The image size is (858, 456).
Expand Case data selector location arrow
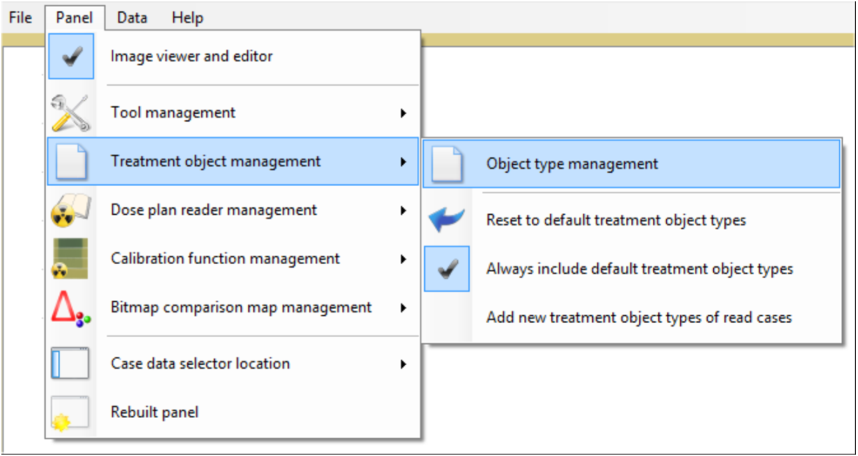[403, 363]
